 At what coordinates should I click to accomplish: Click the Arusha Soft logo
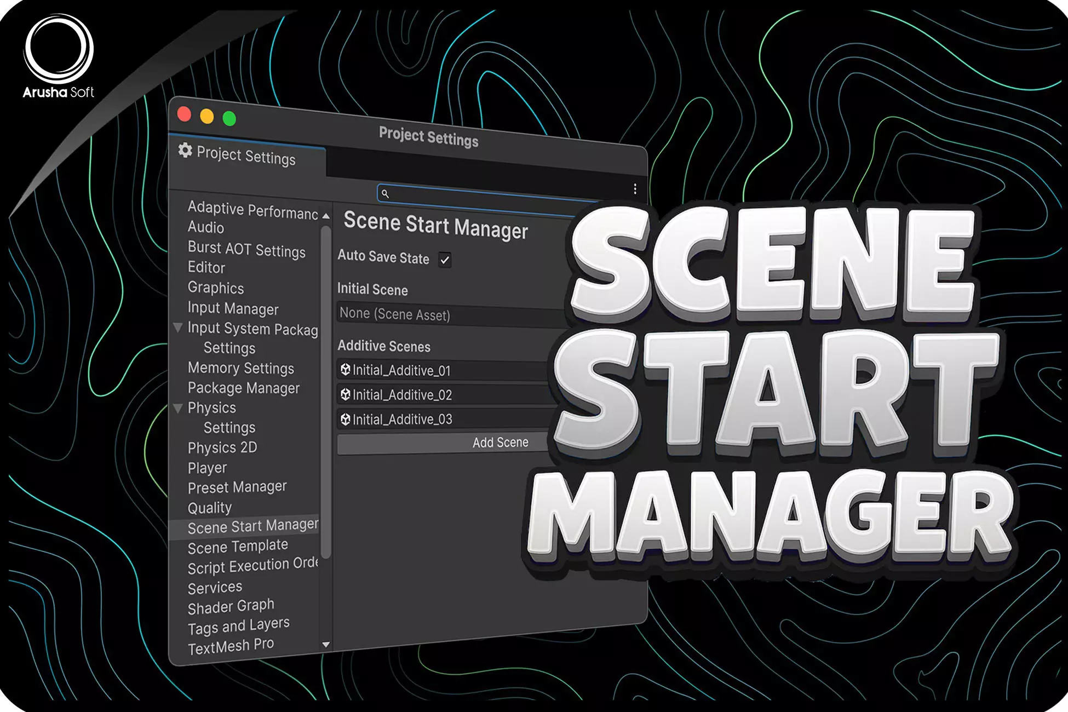pos(59,56)
